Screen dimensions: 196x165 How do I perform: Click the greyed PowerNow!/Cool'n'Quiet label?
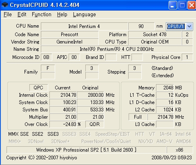click(106, 141)
